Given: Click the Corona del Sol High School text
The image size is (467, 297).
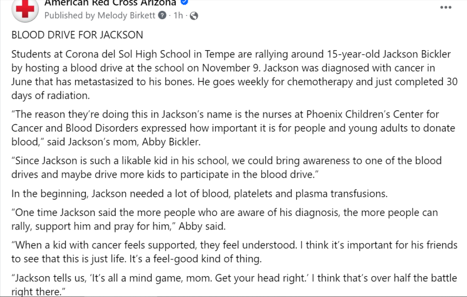Looking at the screenshot, I should coord(128,54).
